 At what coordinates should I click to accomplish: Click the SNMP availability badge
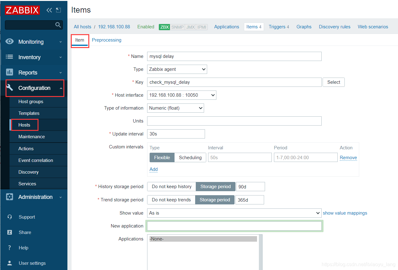coord(177,27)
